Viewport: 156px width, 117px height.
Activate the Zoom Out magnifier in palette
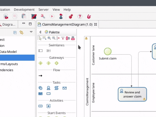54,38
